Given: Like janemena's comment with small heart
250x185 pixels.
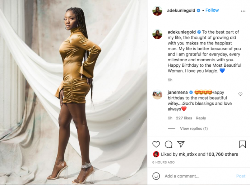Looking at the screenshot, I should [x=240, y=94].
